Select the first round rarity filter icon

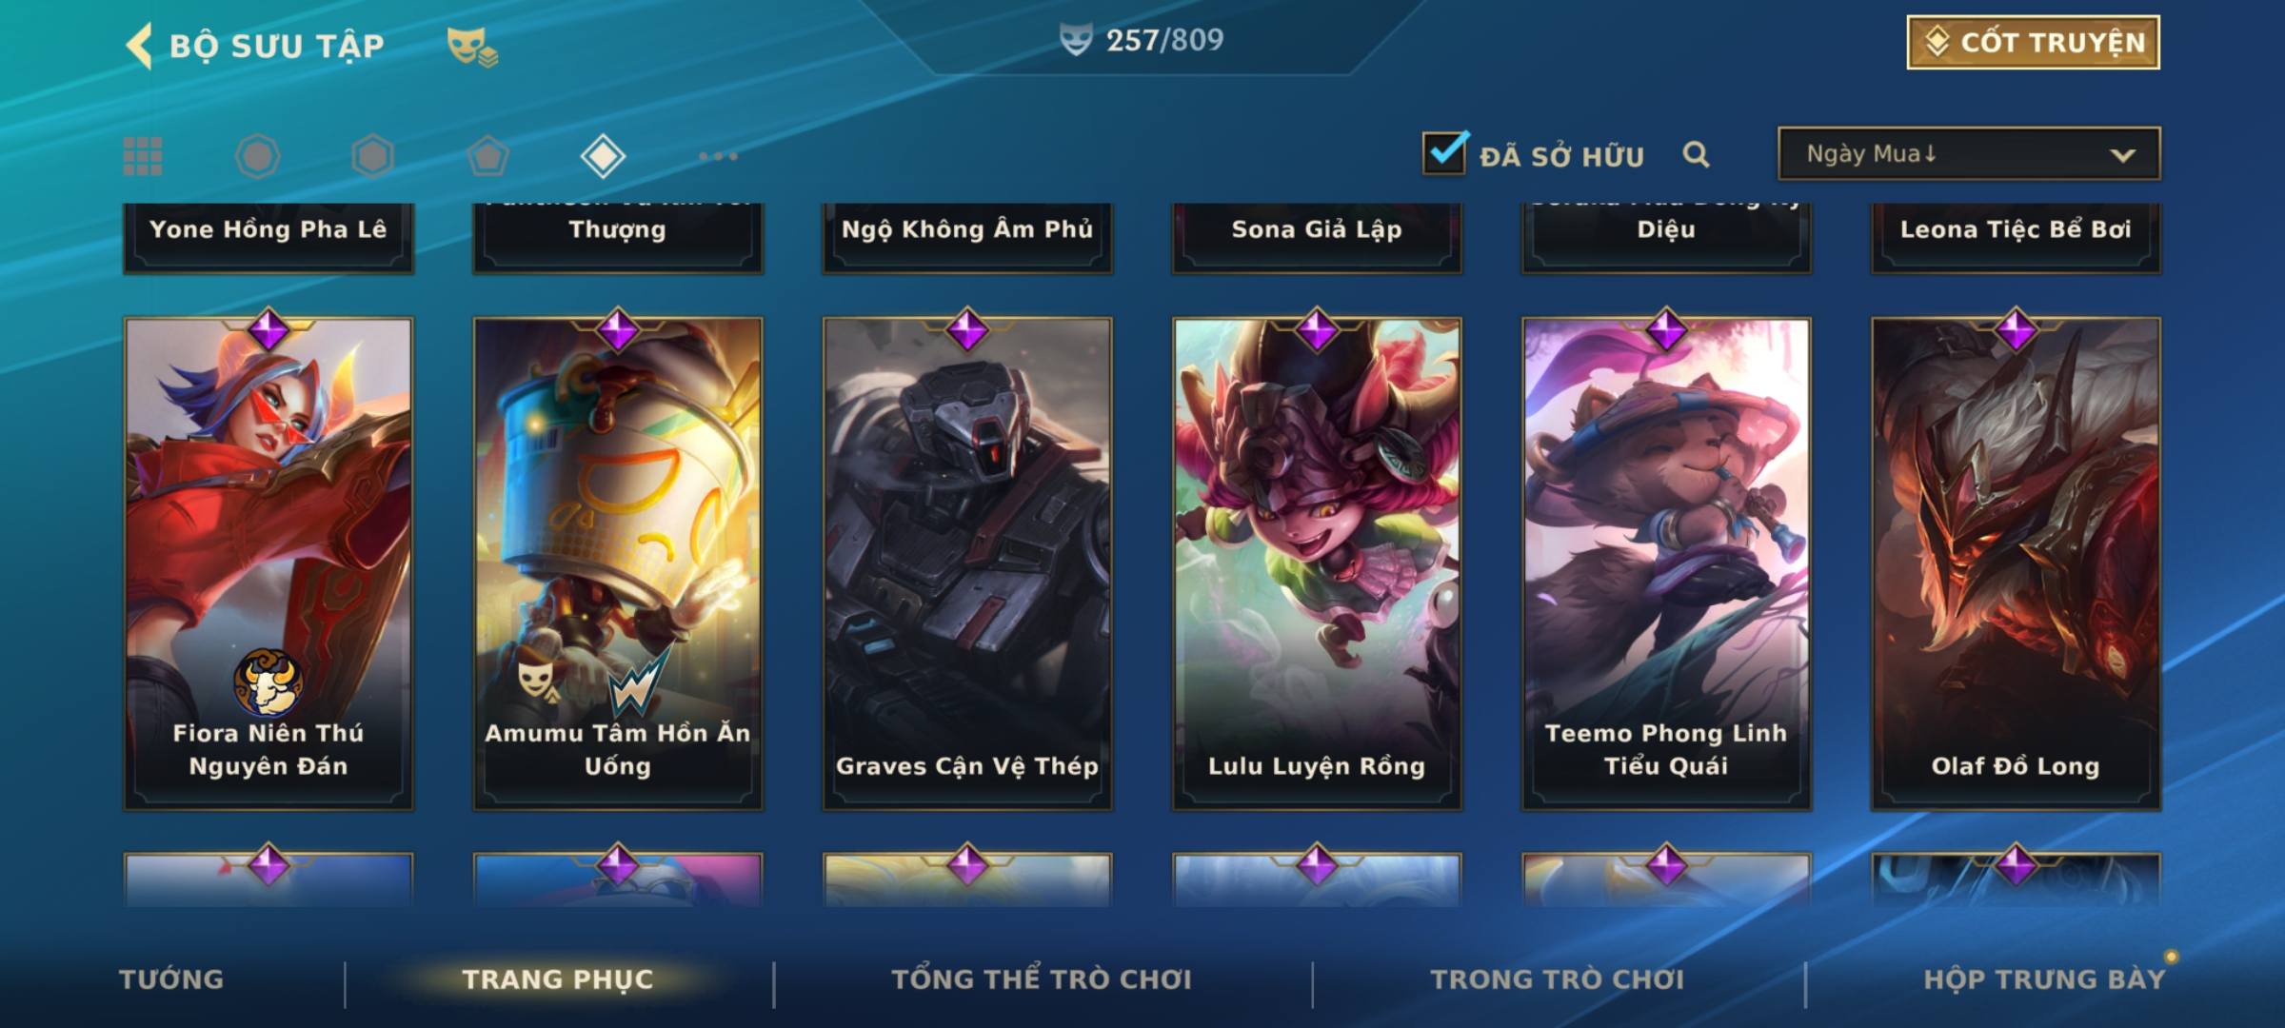coord(258,156)
